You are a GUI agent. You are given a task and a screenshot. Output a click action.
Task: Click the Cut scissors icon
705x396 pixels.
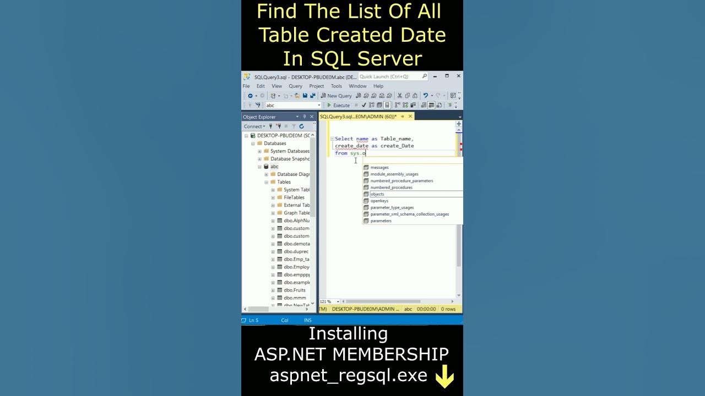tap(399, 96)
